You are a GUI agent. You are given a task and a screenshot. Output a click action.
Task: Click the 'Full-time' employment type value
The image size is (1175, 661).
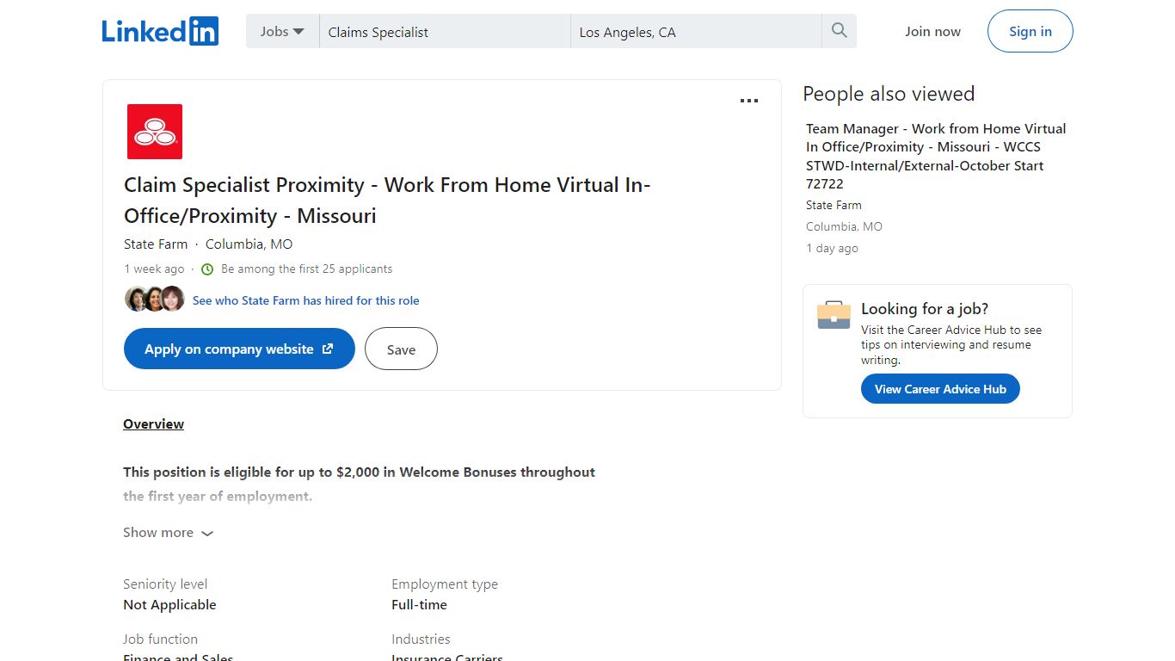[x=419, y=605]
